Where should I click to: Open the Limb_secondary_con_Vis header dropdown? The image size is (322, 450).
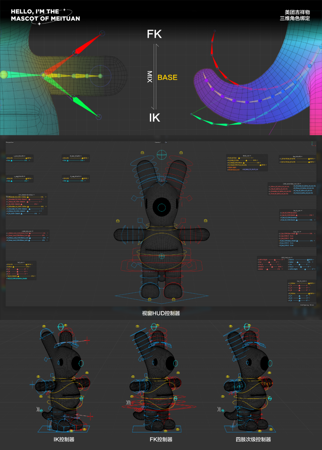300,184
